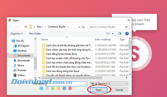167x97 pixels.
Task: Click date 2/15/2019 3:13 PM
Action: click(105, 54)
